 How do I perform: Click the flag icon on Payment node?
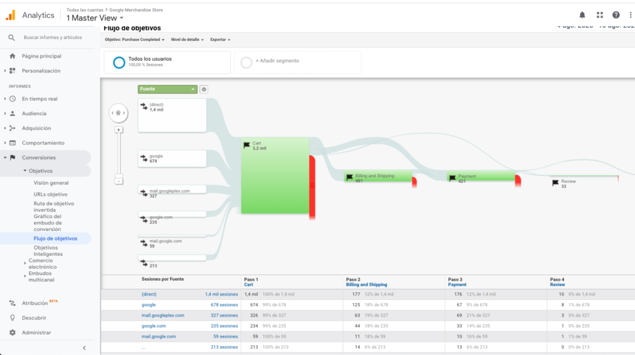452,178
